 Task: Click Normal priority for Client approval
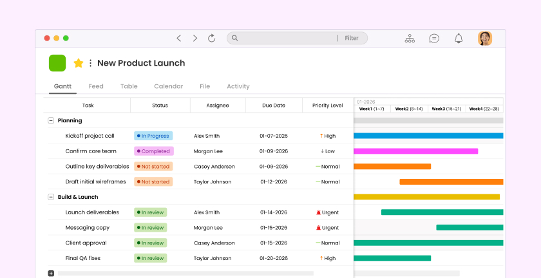(328, 243)
